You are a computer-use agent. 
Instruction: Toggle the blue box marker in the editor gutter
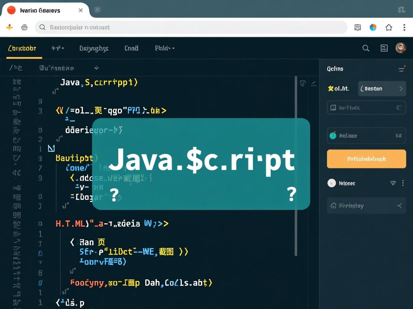coord(51,148)
